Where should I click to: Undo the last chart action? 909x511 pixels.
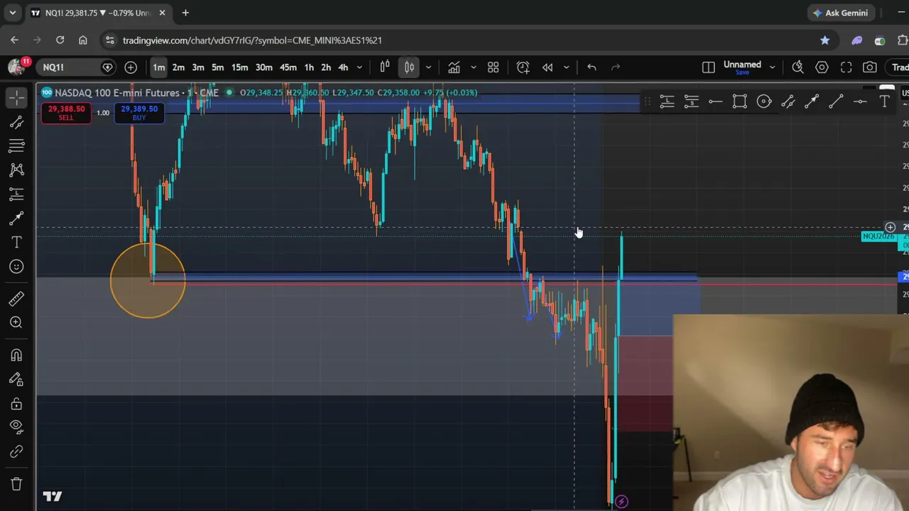(x=592, y=67)
